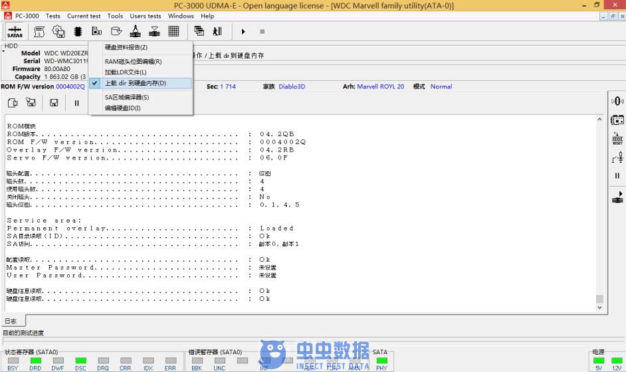Click ROM F/W version value 0004002Q

click(70, 86)
